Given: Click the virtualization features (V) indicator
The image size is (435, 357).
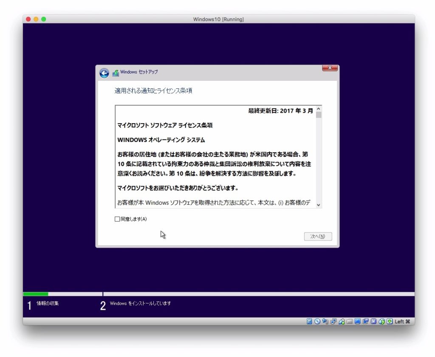Looking at the screenshot, I should click(x=373, y=321).
